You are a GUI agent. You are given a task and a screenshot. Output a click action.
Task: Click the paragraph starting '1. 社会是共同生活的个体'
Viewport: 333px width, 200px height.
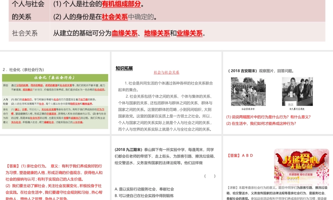(165, 86)
